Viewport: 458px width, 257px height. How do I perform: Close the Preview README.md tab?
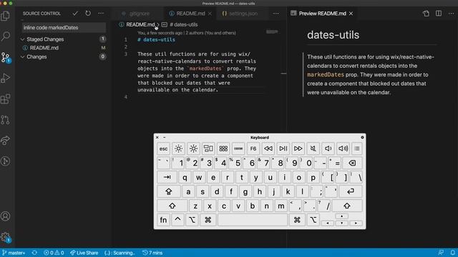(351, 14)
